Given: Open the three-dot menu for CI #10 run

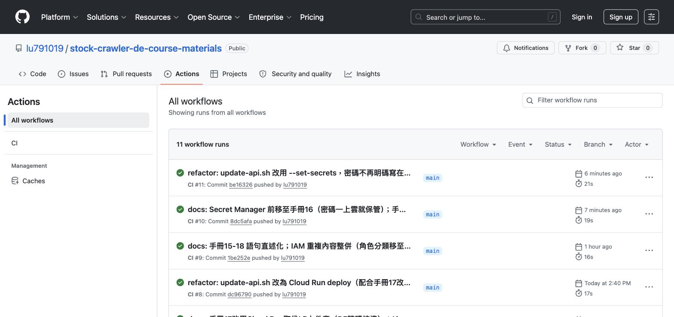Looking at the screenshot, I should [649, 214].
